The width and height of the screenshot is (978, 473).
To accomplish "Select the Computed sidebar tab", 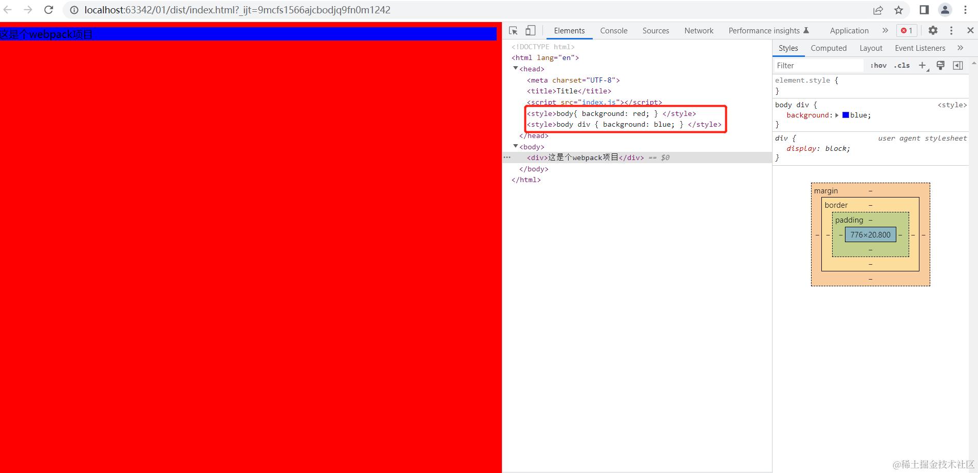I will (829, 48).
